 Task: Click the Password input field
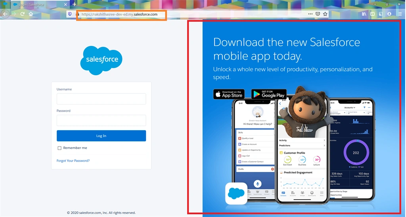(101, 120)
